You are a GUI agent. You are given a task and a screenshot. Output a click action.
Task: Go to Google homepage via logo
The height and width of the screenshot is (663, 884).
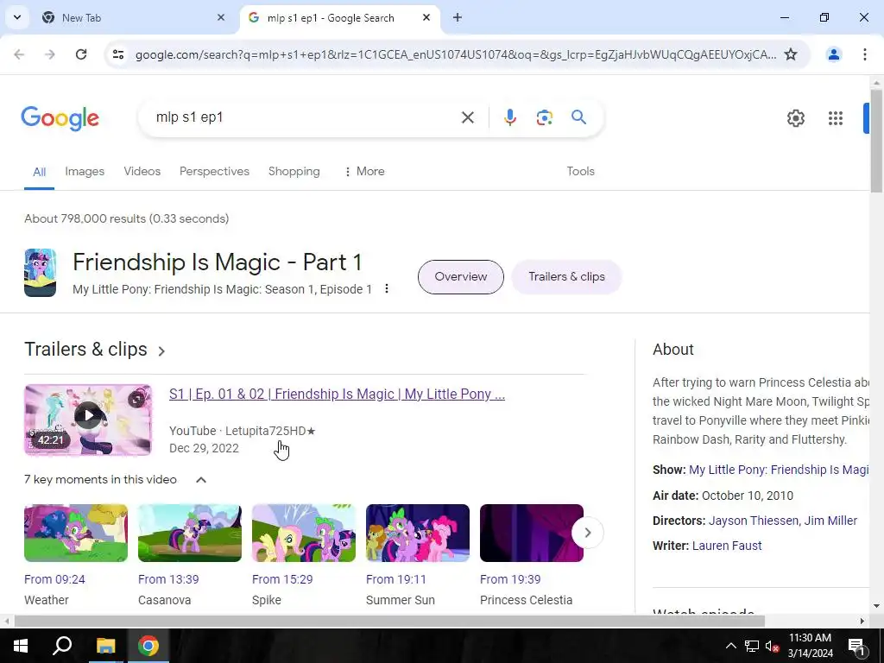(60, 117)
